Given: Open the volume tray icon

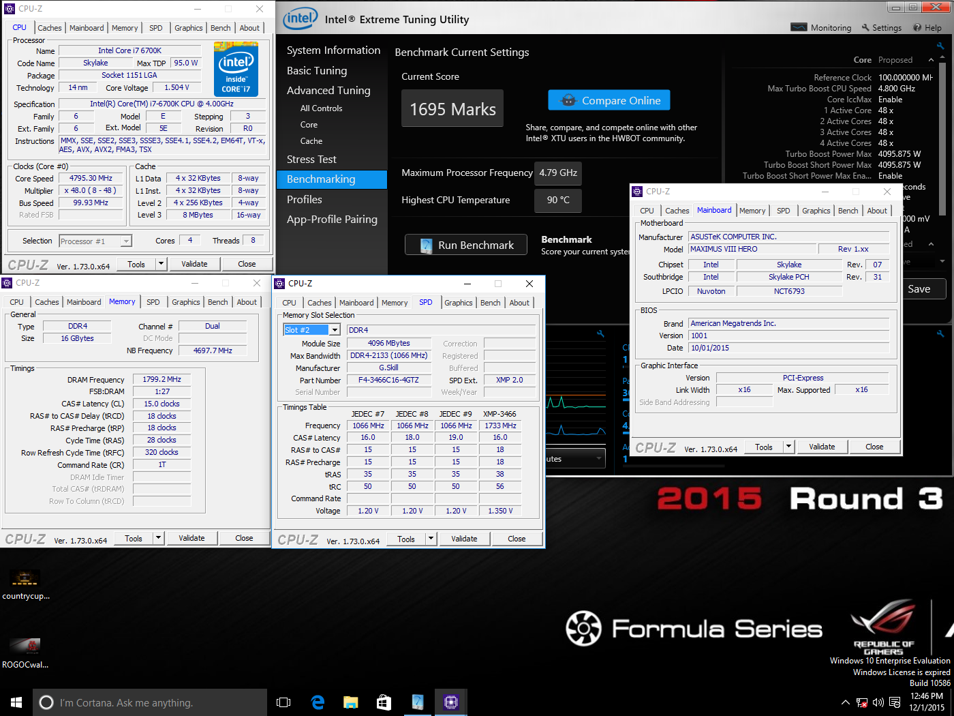Looking at the screenshot, I should (x=878, y=702).
